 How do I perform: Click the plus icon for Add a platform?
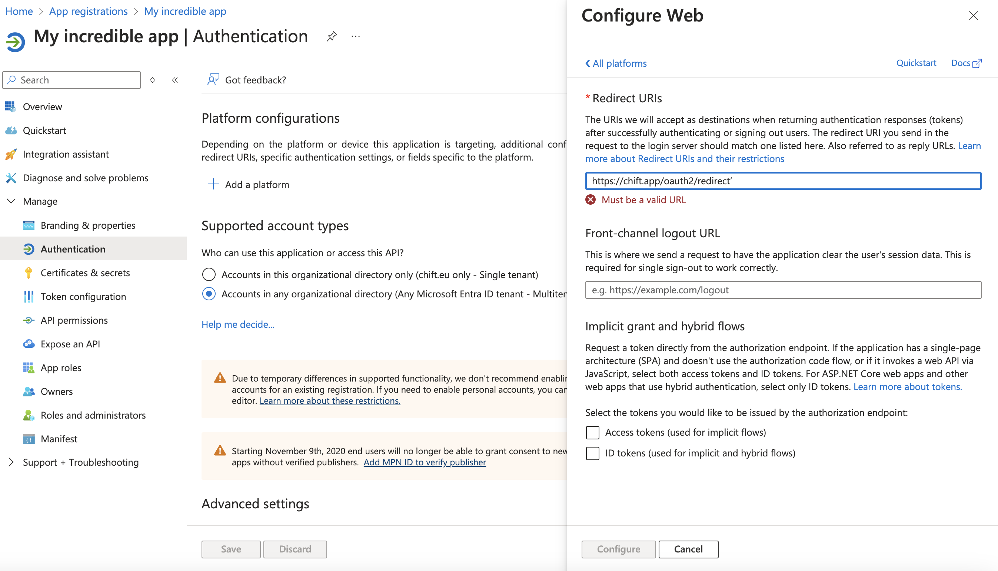(213, 184)
